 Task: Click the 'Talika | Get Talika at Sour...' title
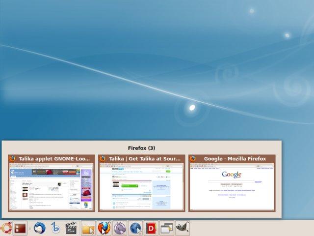(x=146, y=159)
